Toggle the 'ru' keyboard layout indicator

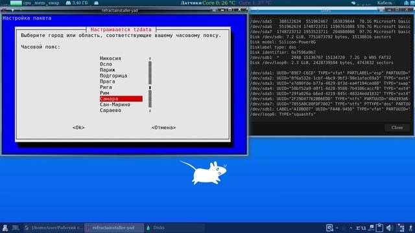pyautogui.click(x=361, y=228)
